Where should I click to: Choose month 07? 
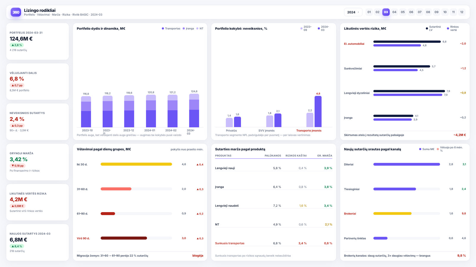pyautogui.click(x=420, y=12)
